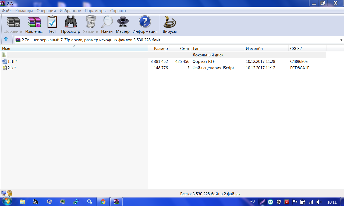Open the Команды menu

(x=24, y=11)
